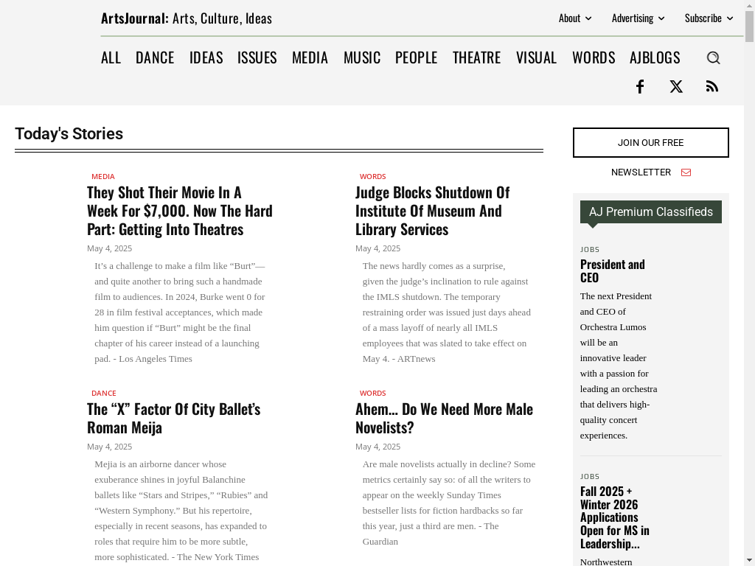Screen dimensions: 755x566
Task: Expand the About dropdown menu
Action: pos(575,18)
